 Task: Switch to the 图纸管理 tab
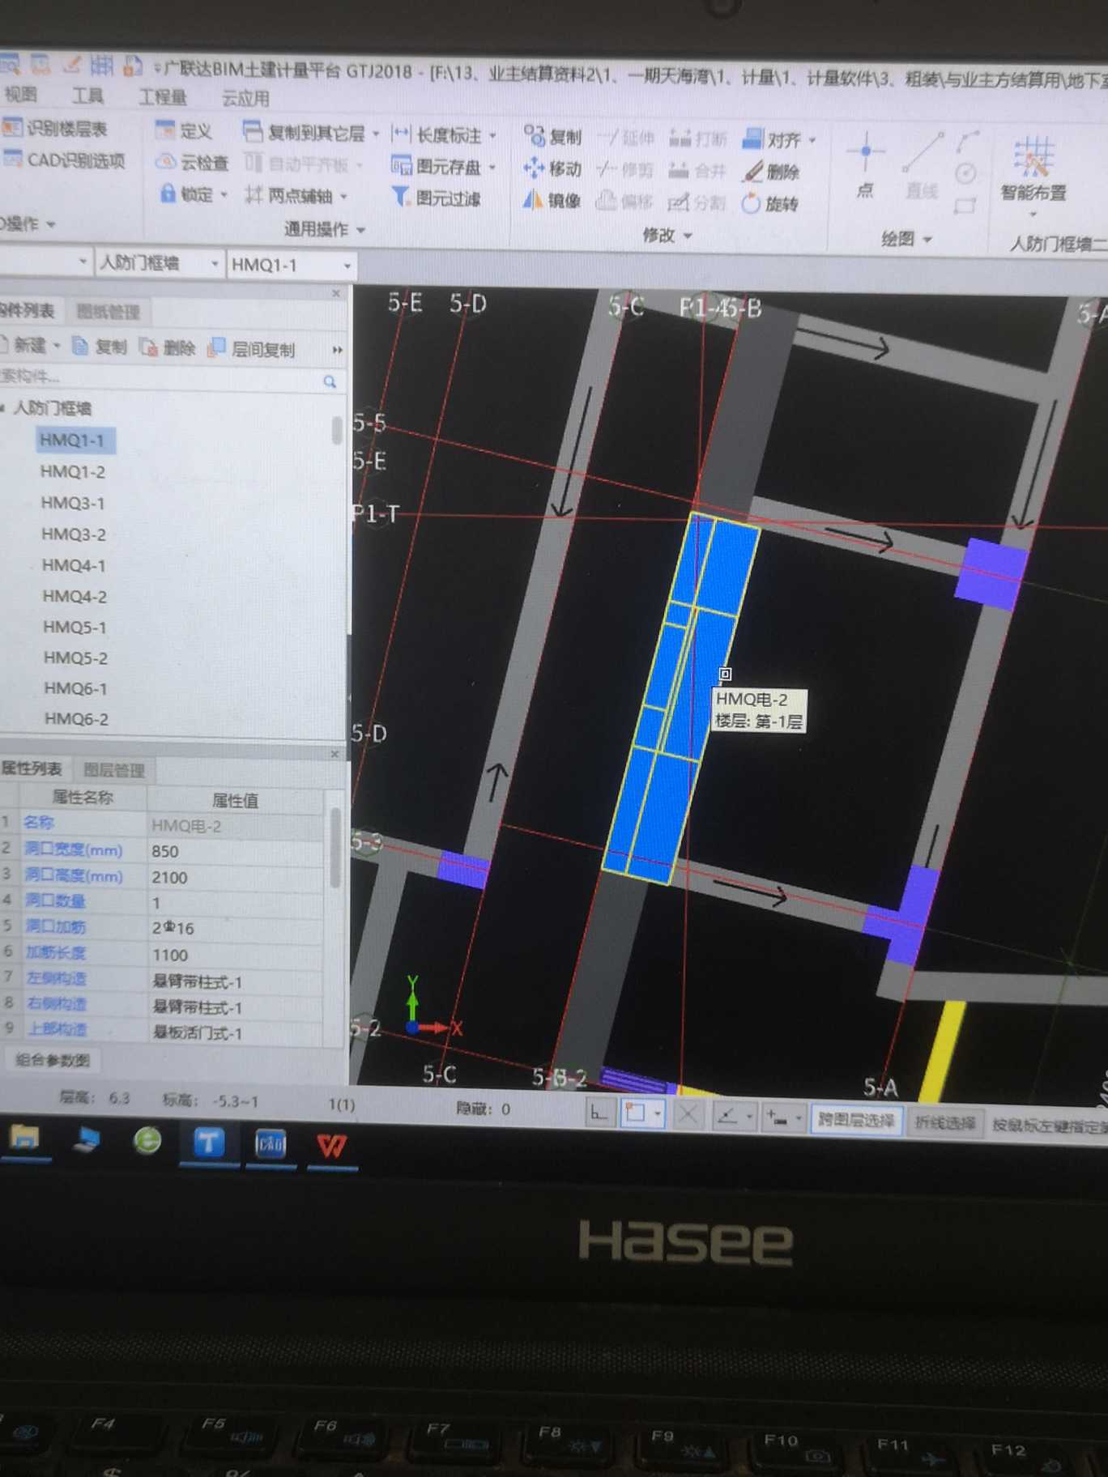(108, 312)
